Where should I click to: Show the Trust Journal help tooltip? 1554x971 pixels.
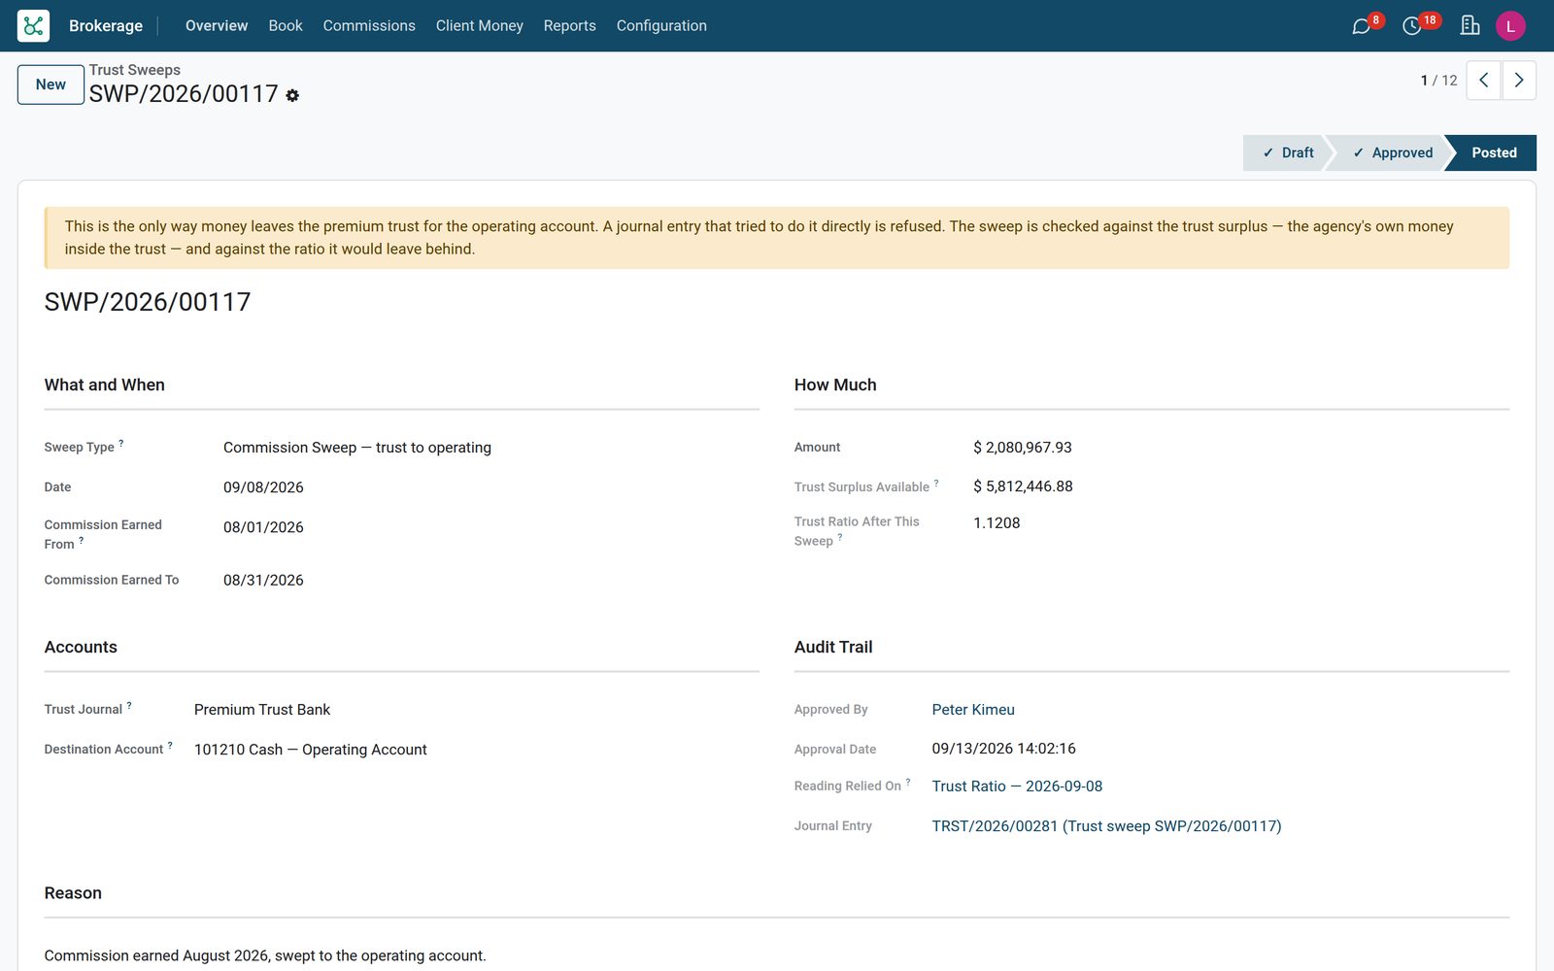click(x=129, y=705)
